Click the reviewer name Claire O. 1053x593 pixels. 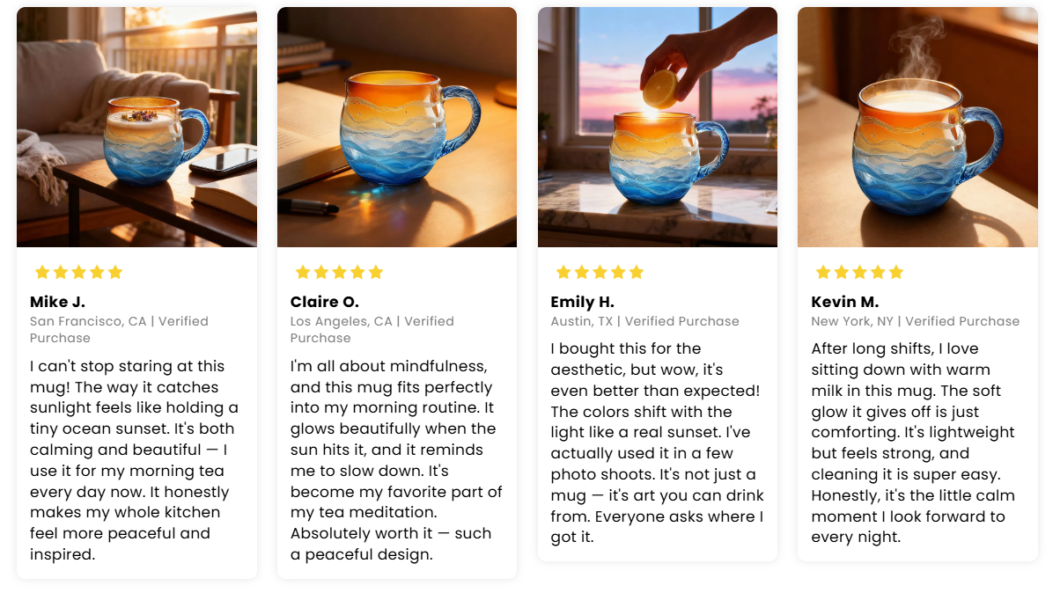click(324, 302)
